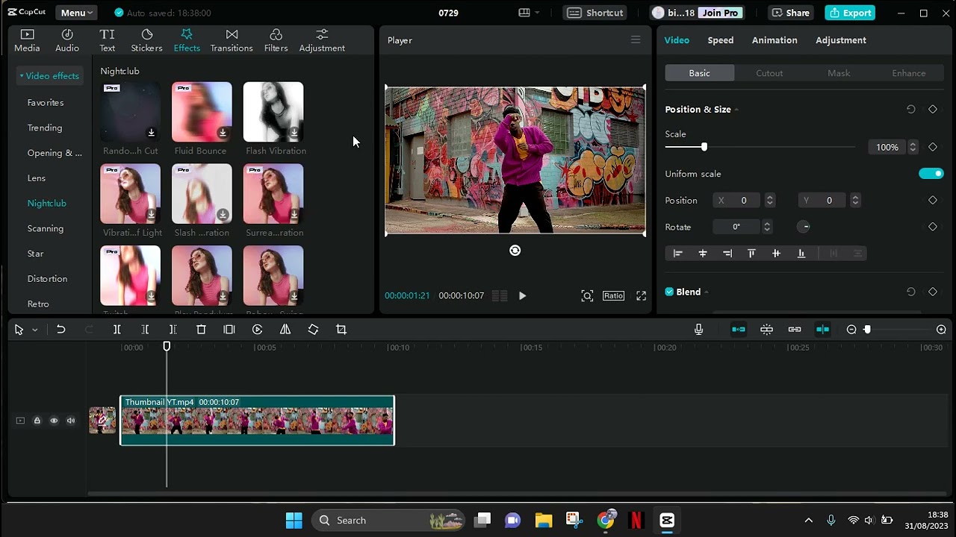The height and width of the screenshot is (537, 956).
Task: Click the Thumbnail YT.mp4 clip on timeline
Action: 257,421
